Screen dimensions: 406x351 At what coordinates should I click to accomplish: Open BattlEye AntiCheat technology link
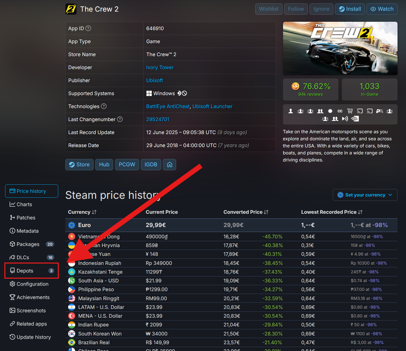[168, 106]
